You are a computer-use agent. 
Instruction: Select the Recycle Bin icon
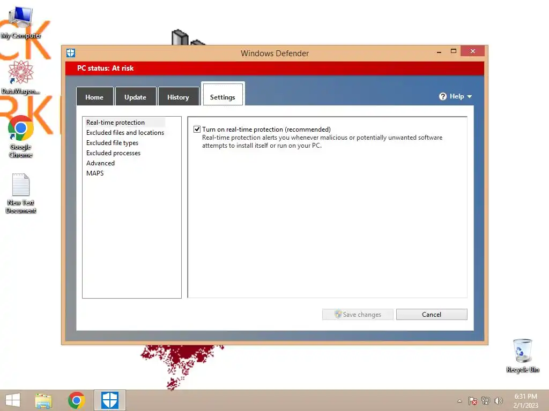[522, 355]
